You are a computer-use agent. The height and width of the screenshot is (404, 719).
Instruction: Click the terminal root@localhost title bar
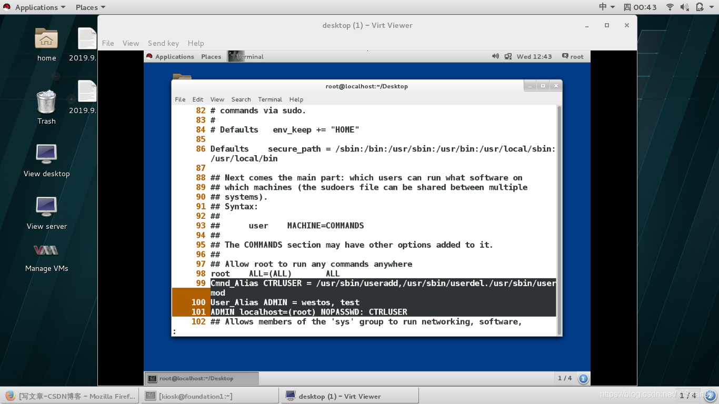[367, 86]
